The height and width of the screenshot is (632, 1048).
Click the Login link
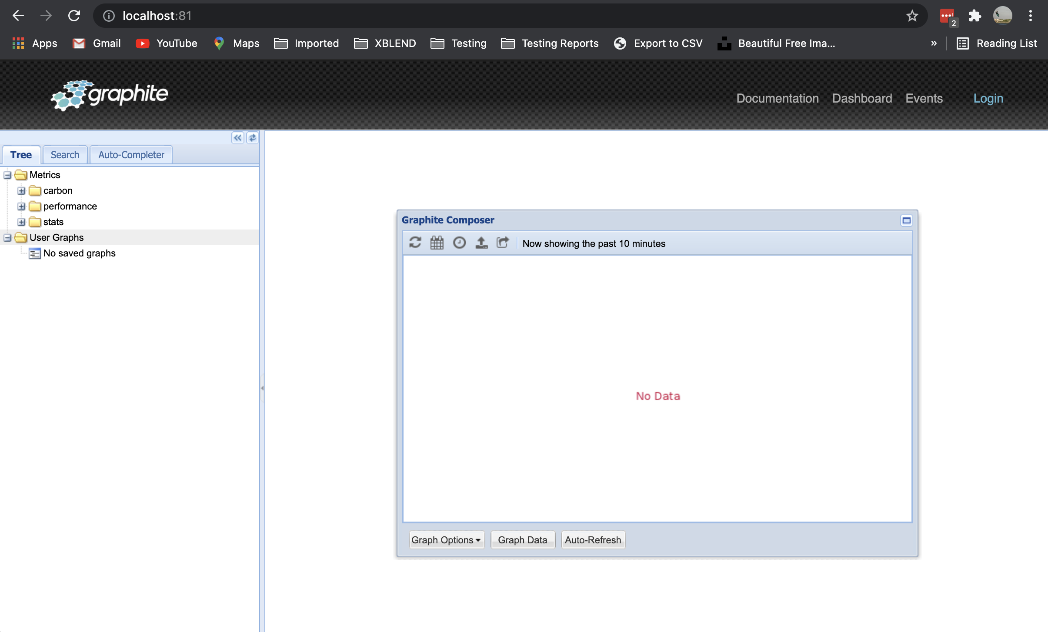988,99
